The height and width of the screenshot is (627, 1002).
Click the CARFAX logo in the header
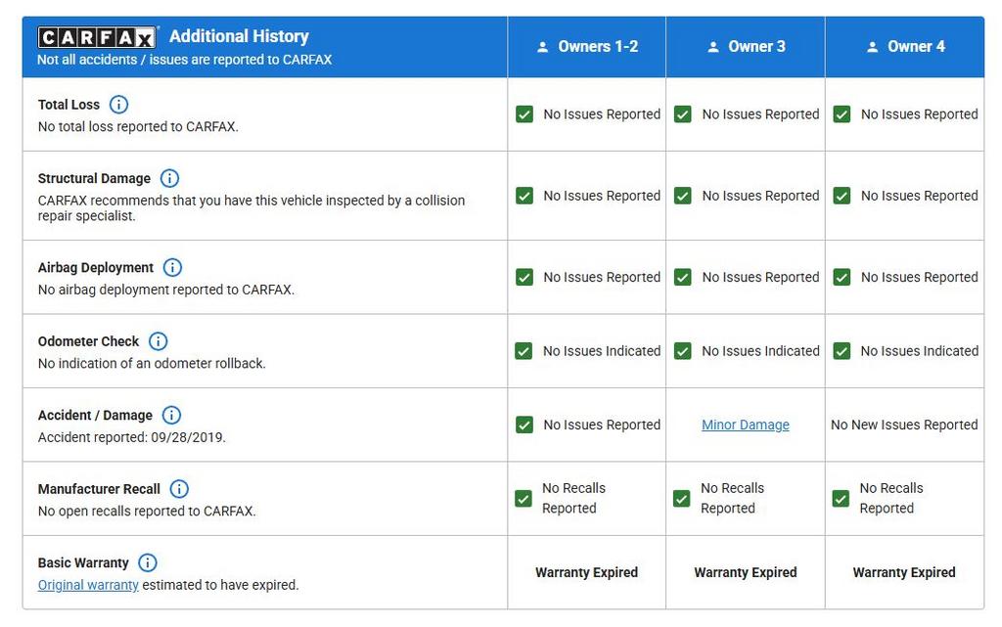(97, 38)
